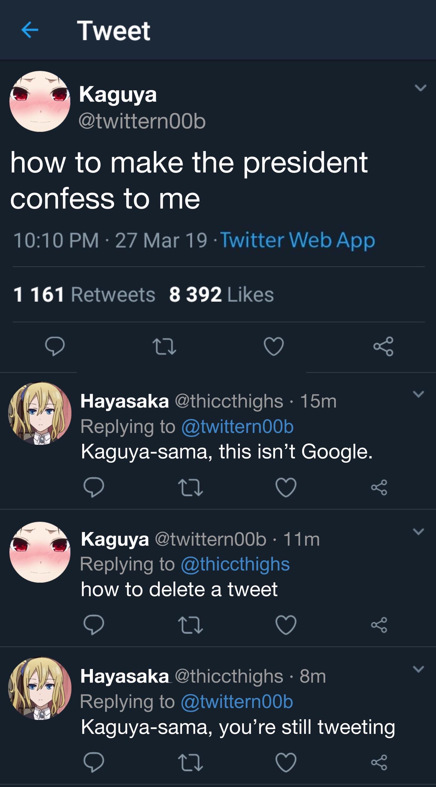The image size is (436, 787).
Task: Open the Twitter Web App link
Action: (299, 241)
